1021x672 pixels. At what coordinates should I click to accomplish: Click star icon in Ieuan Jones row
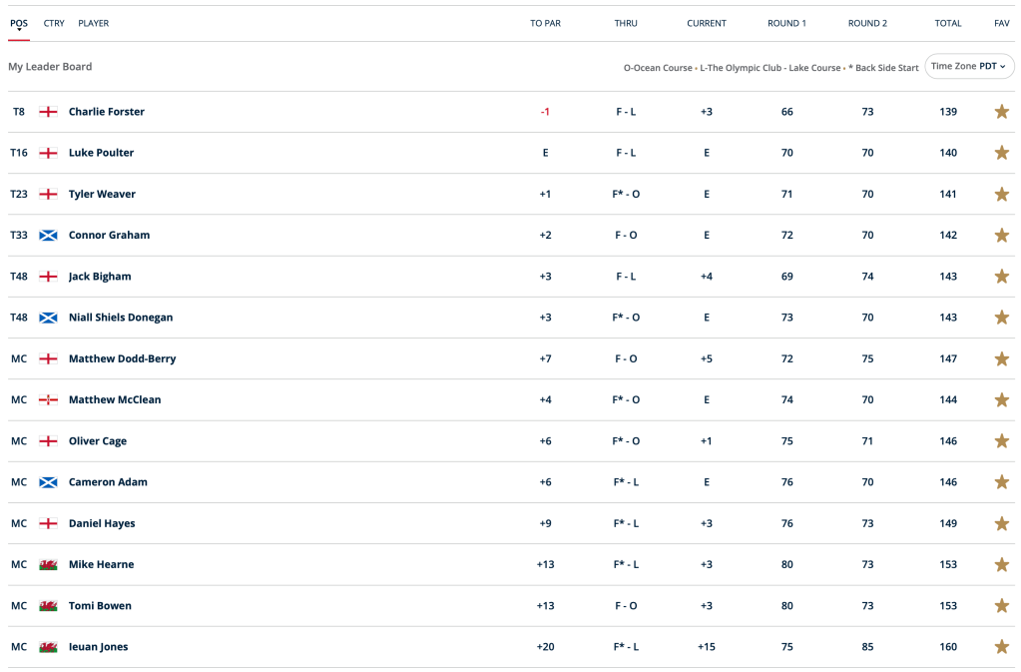click(1001, 647)
